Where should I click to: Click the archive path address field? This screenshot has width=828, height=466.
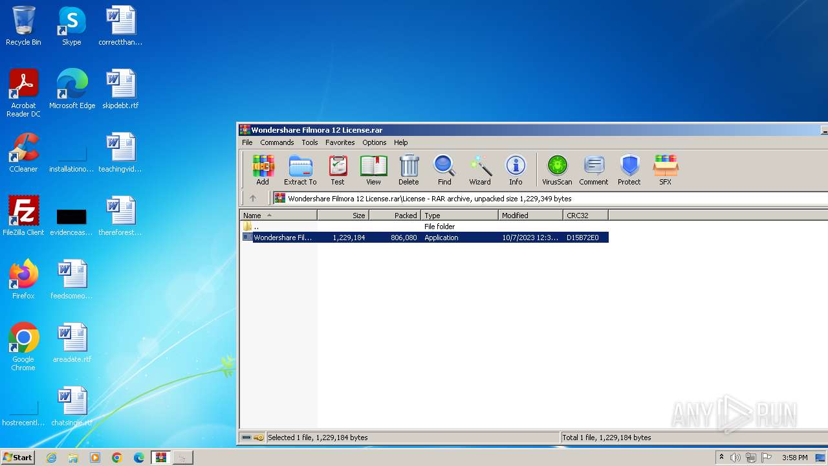[x=550, y=199]
